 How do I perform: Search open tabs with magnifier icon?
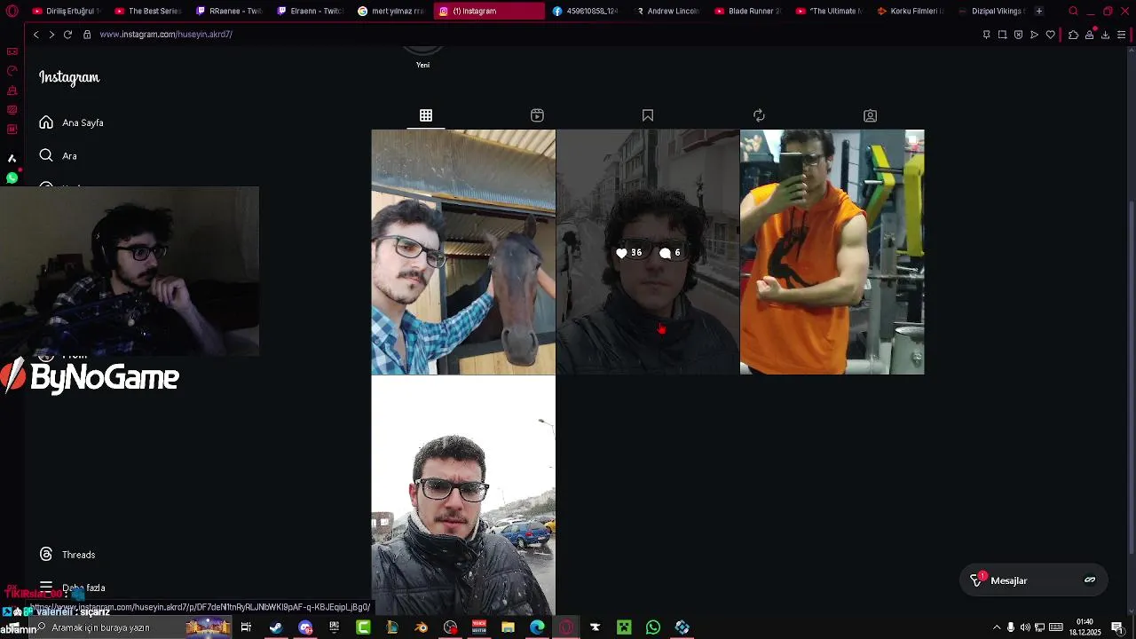tap(1073, 11)
